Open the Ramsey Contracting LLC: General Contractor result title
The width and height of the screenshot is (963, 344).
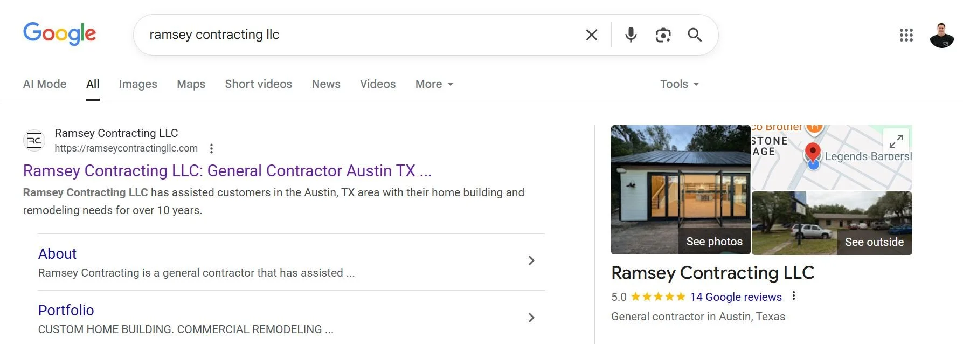click(227, 171)
